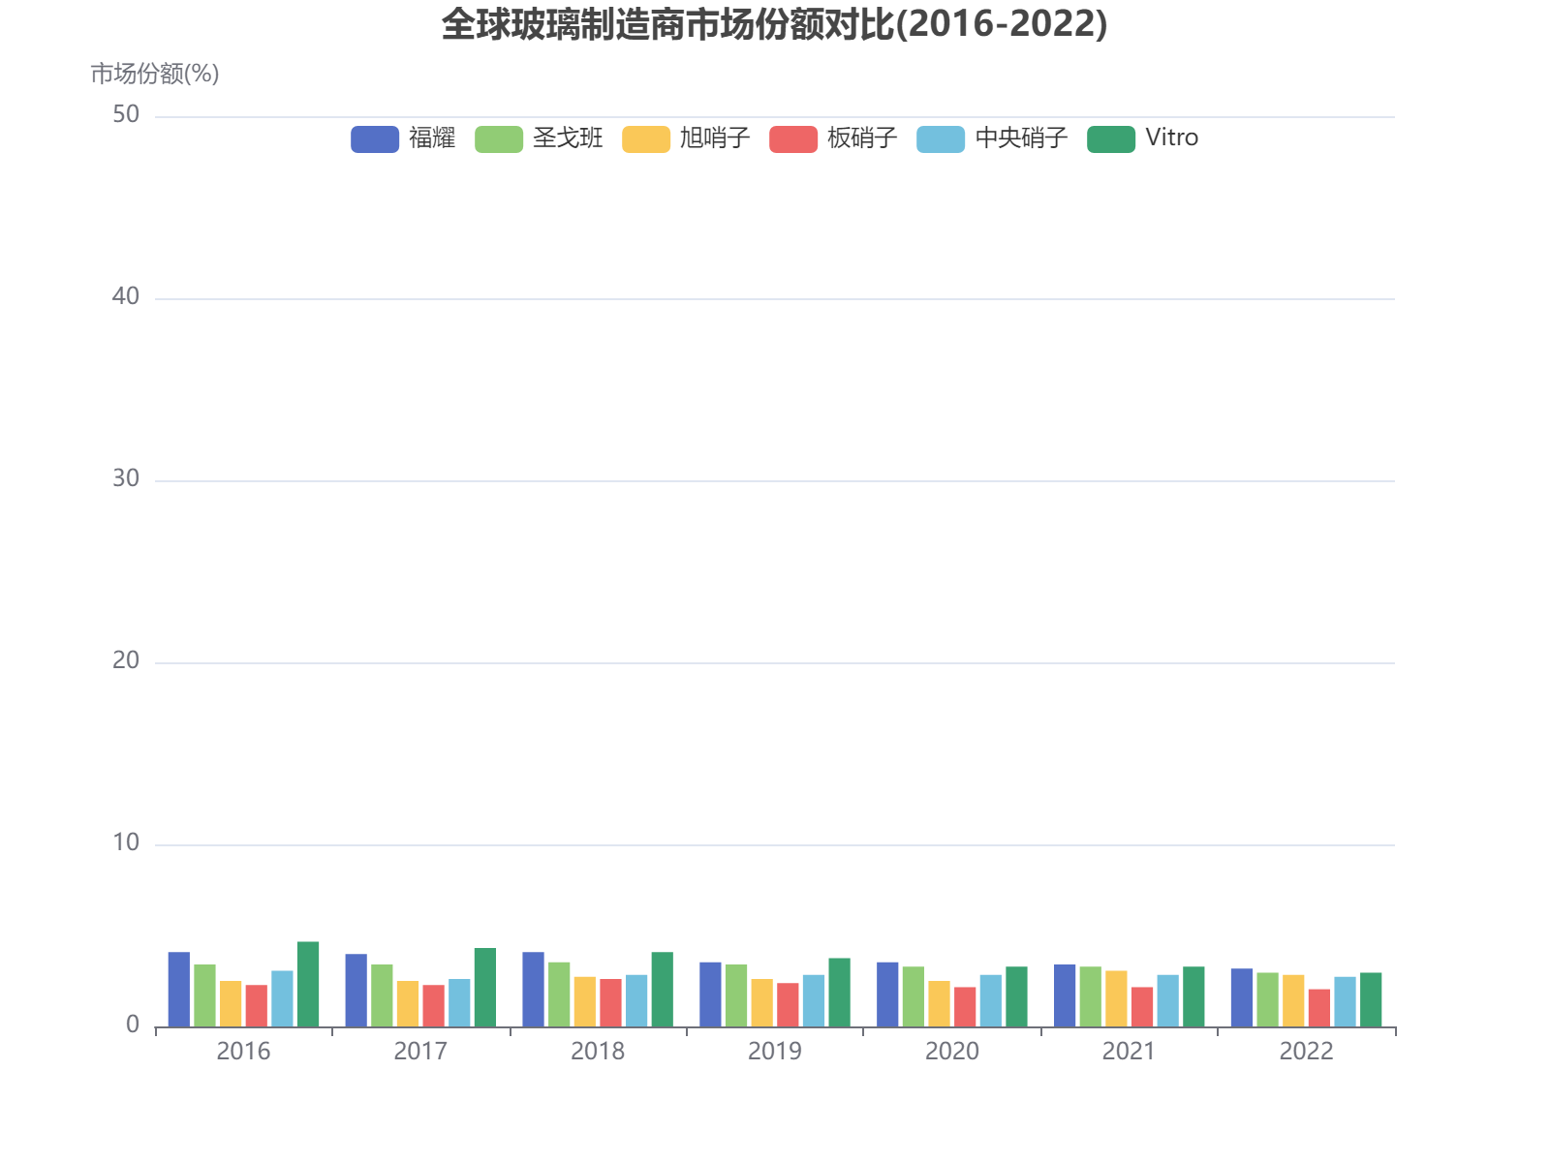This screenshot has width=1550, height=1162.
Task: Click the 板硝子 legend color swatch
Action: [x=792, y=138]
